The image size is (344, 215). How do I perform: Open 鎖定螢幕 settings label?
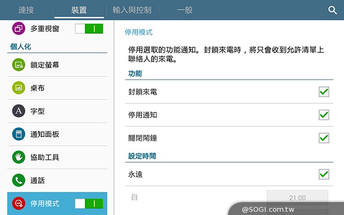click(45, 65)
